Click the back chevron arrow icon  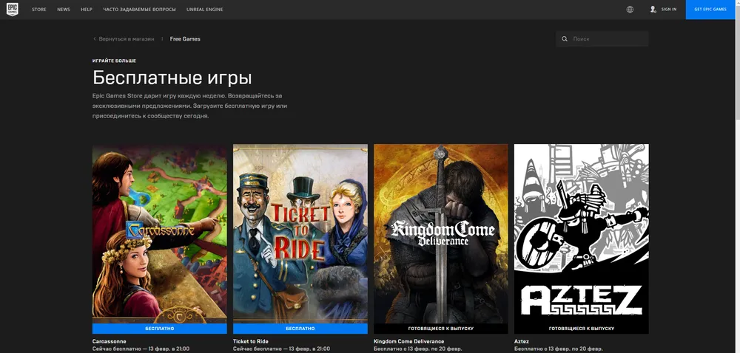tap(95, 39)
